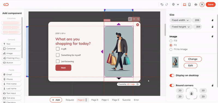Redo the last change
The width and height of the screenshot is (218, 103).
click(x=166, y=4)
